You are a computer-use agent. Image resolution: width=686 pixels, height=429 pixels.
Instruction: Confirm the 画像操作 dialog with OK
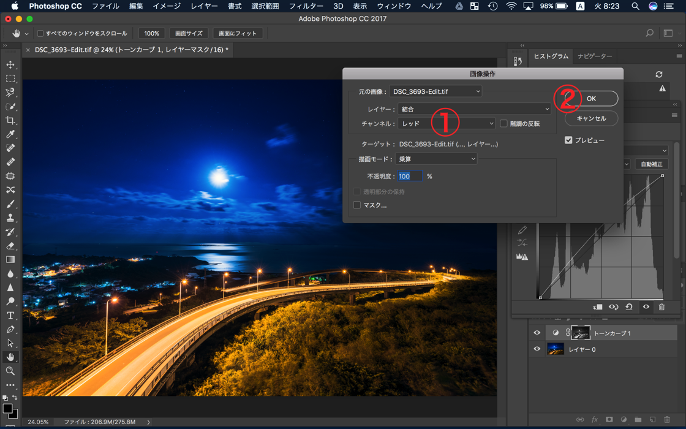[591, 99]
